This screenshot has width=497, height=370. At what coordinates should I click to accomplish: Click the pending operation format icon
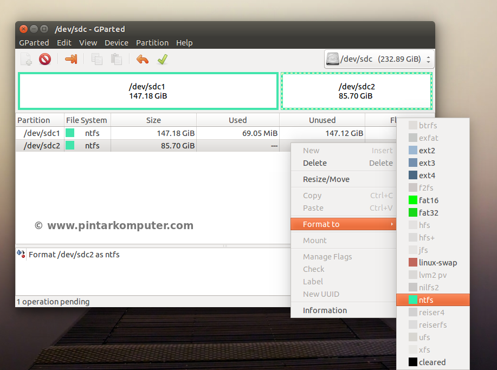(22, 254)
